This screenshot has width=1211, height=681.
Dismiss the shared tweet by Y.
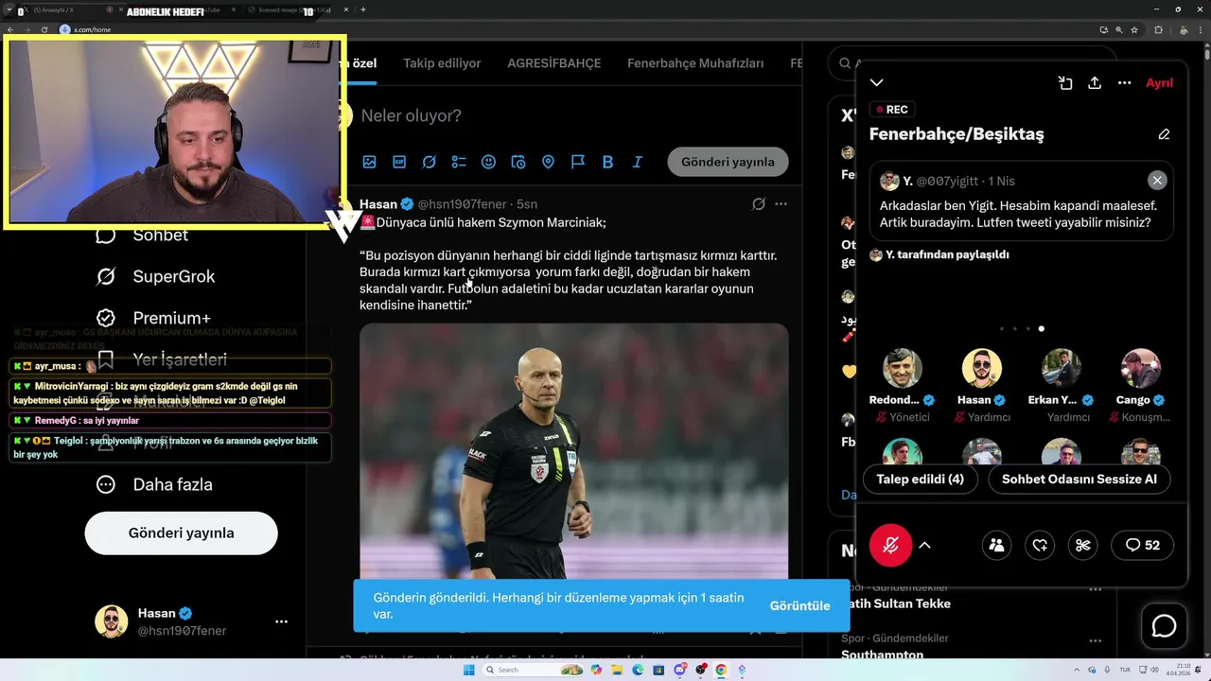pyautogui.click(x=1157, y=181)
